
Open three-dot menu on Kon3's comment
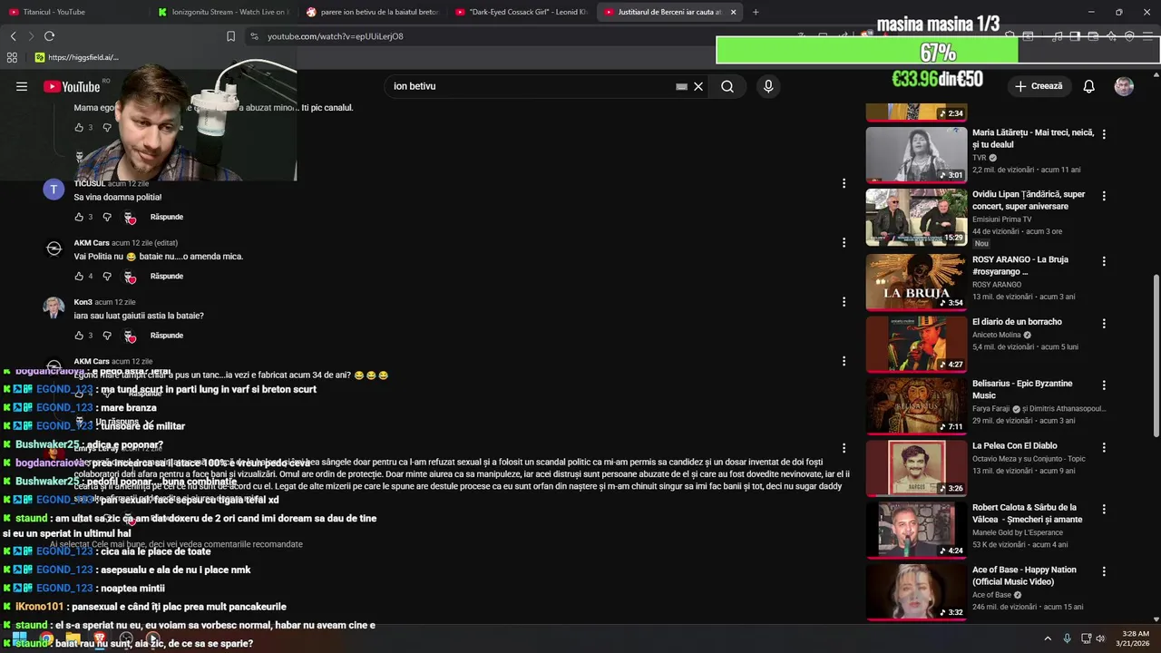[844, 301]
